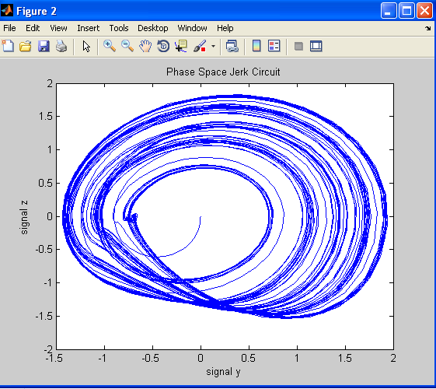Image resolution: width=436 pixels, height=389 pixels.
Task: Click the title 'Phase Space Jerk Circuit'
Action: point(223,72)
